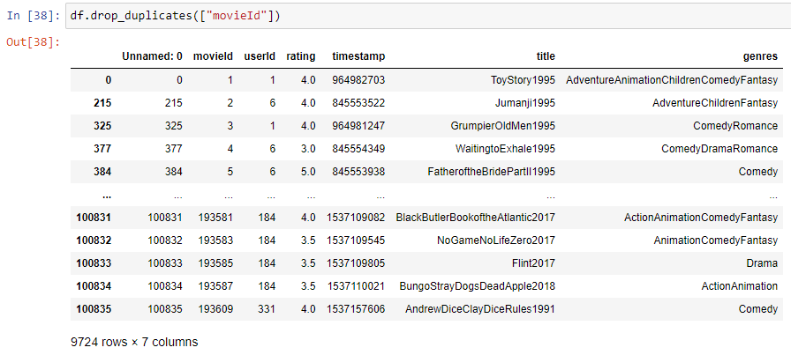The width and height of the screenshot is (791, 355).
Task: Click the title column header
Action: pyautogui.click(x=546, y=56)
